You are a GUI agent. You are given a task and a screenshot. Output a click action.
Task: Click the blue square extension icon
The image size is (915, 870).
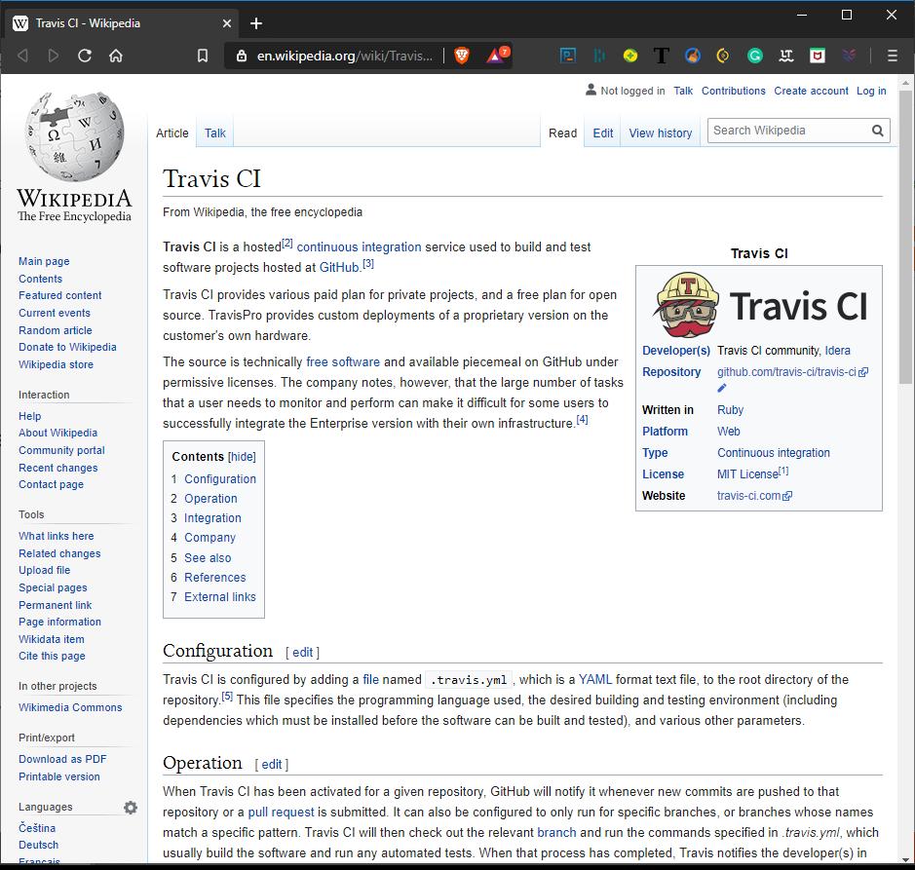568,56
